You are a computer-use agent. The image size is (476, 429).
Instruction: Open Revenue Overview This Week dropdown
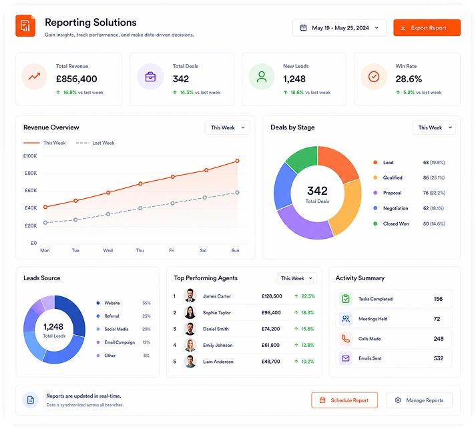point(228,127)
